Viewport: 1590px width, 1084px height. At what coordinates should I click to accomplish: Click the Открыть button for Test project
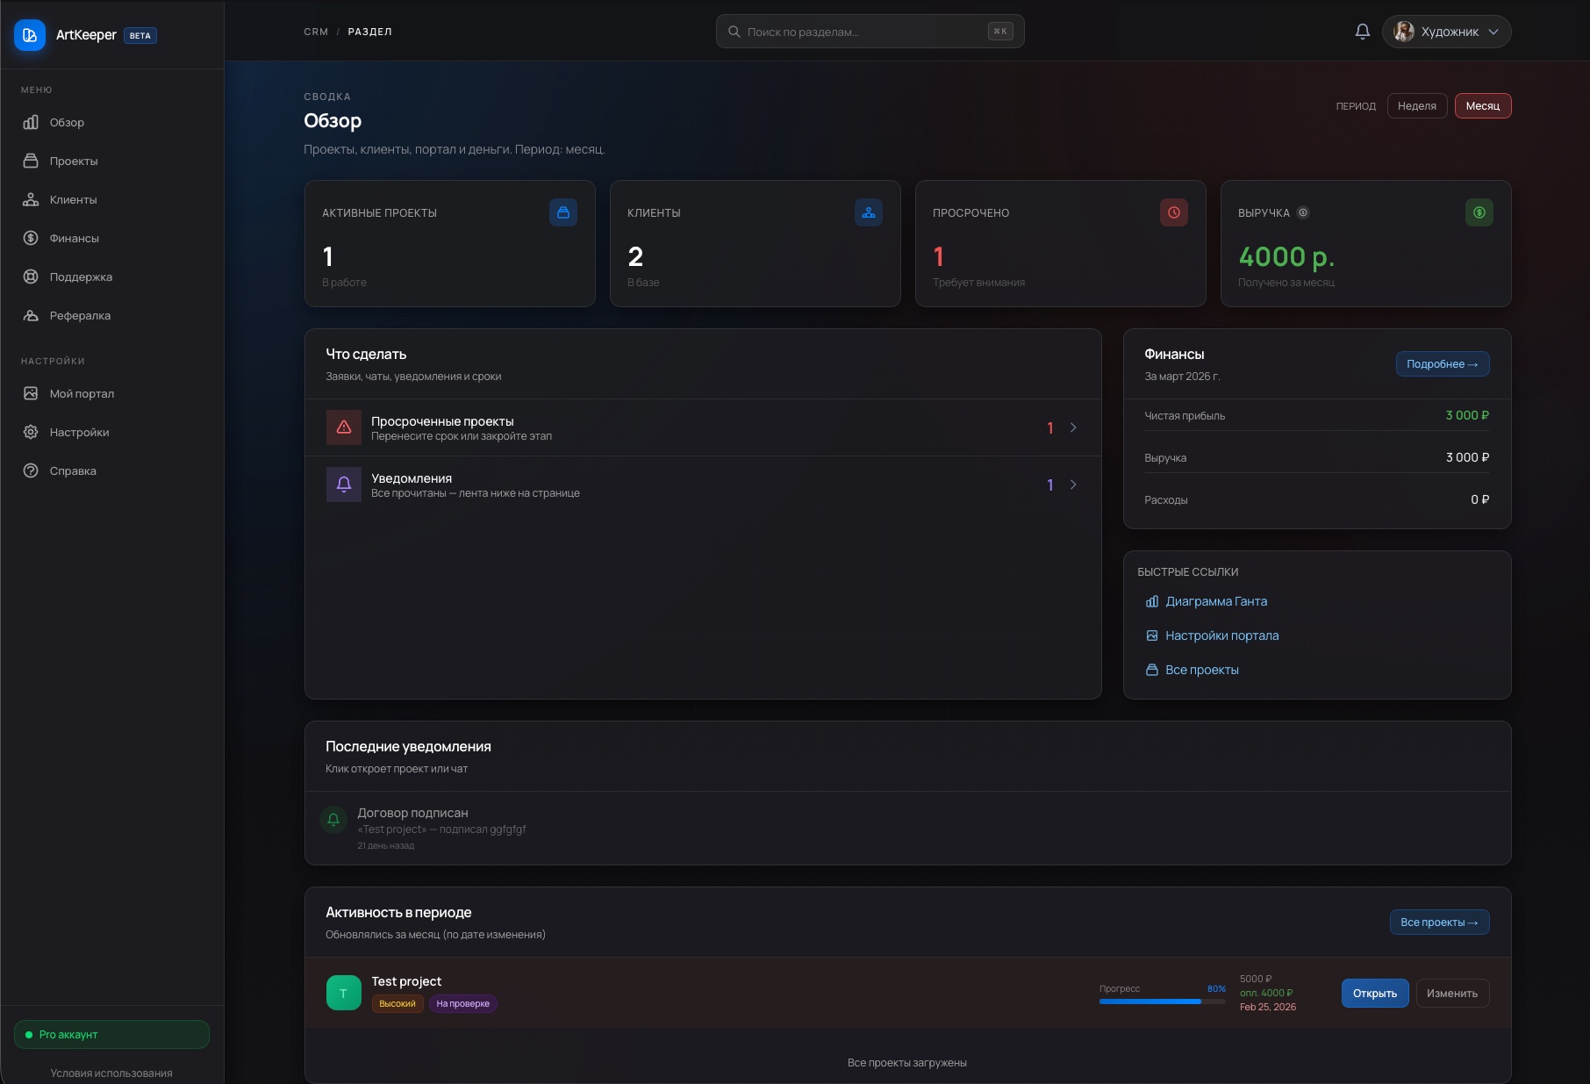1374,993
